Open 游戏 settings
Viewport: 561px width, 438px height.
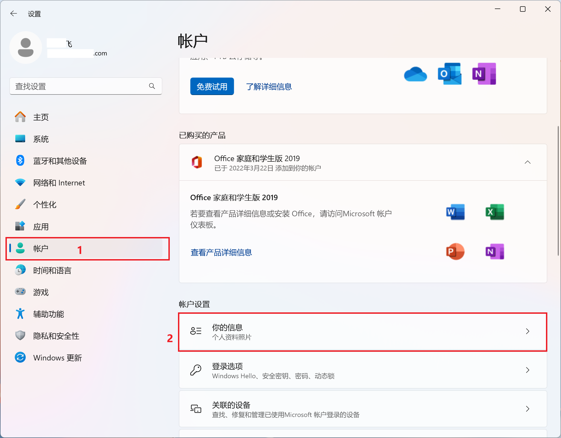tap(86, 292)
